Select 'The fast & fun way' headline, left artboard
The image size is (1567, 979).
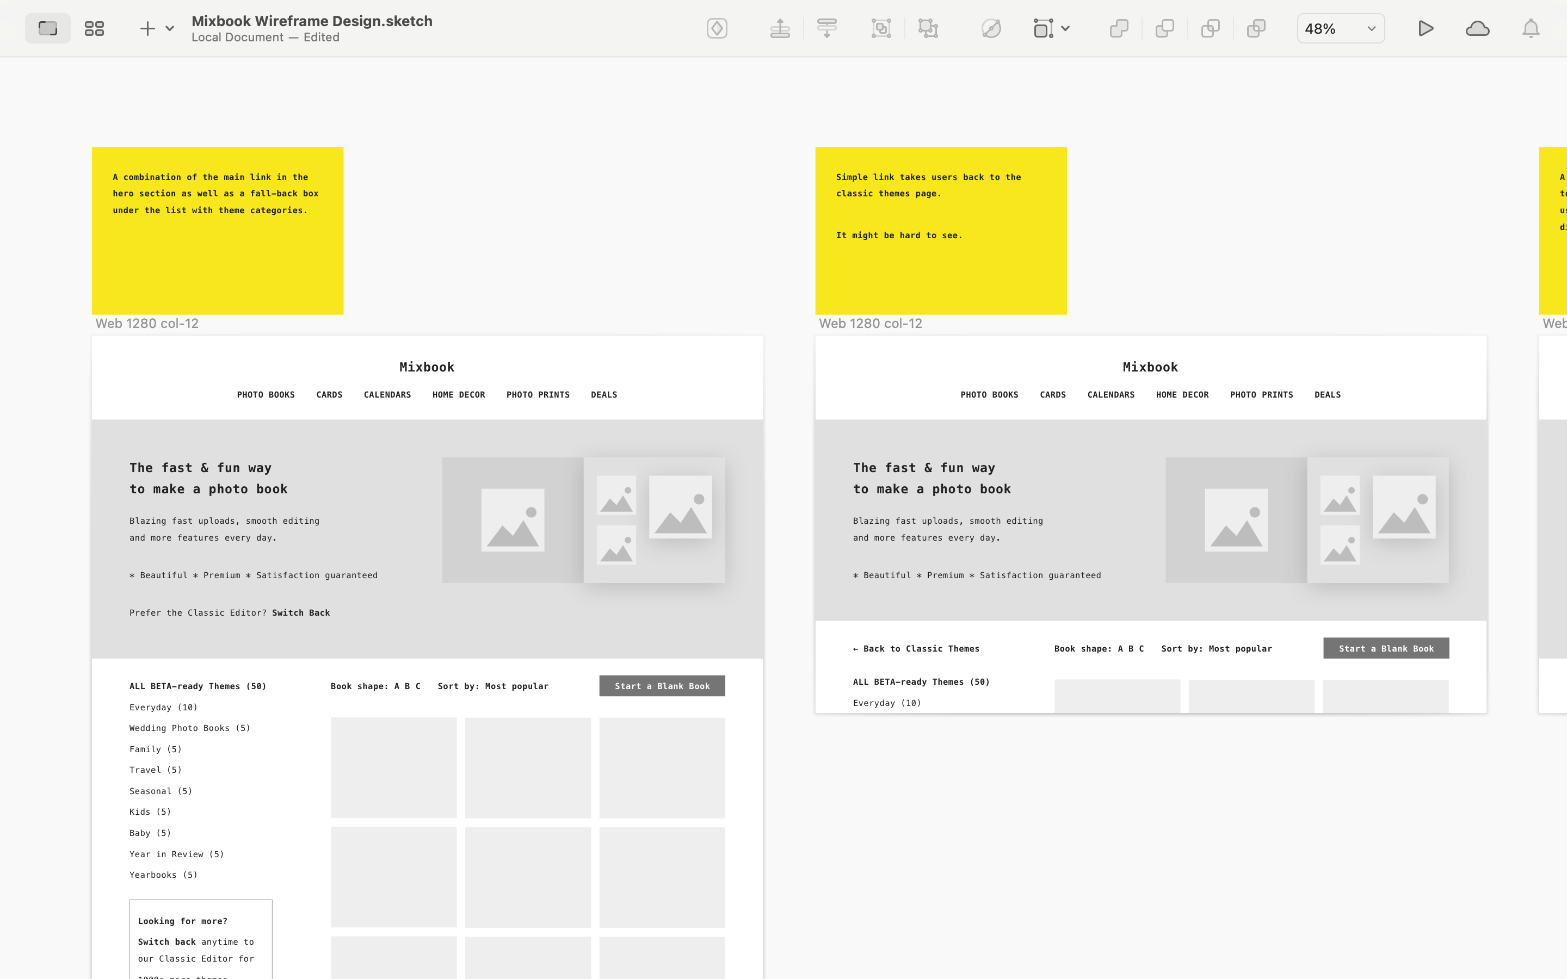201,468
